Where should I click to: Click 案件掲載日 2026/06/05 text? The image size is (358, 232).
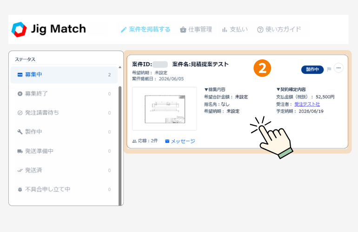(x=158, y=79)
